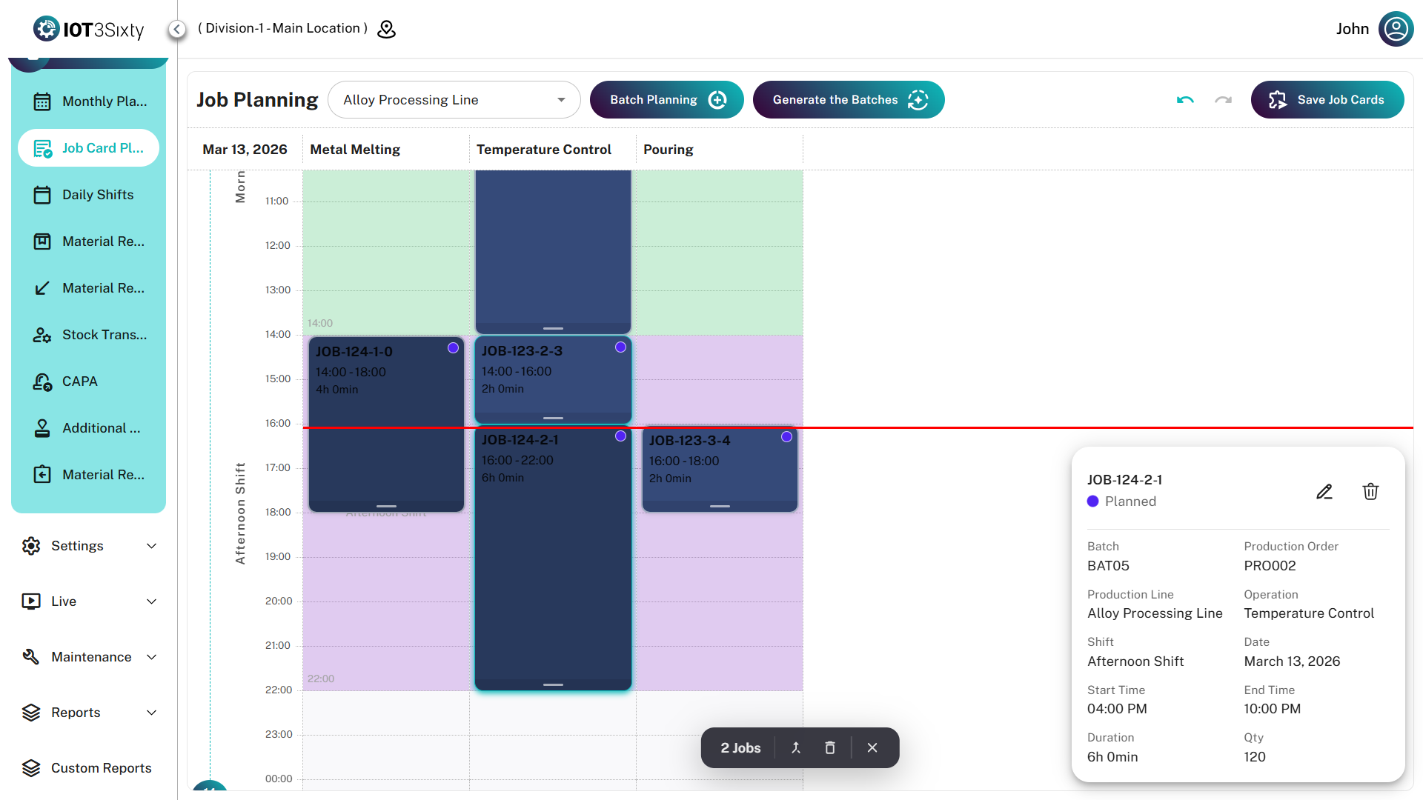Viewport: 1423px width, 800px height.
Task: Delete job via trash icon in details panel
Action: 1370,492
